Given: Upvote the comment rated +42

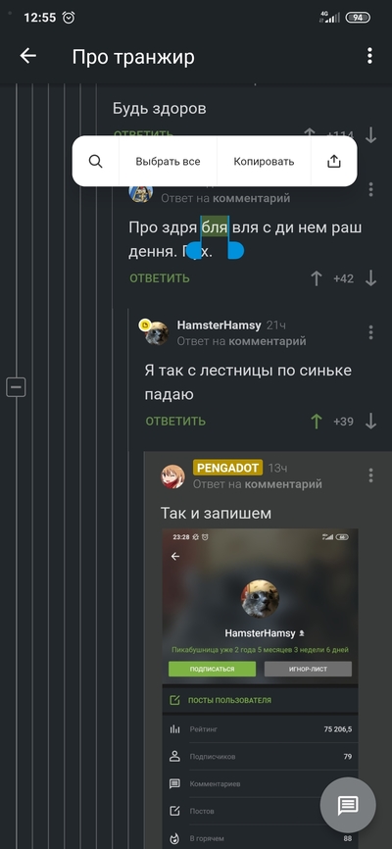Looking at the screenshot, I should click(317, 278).
